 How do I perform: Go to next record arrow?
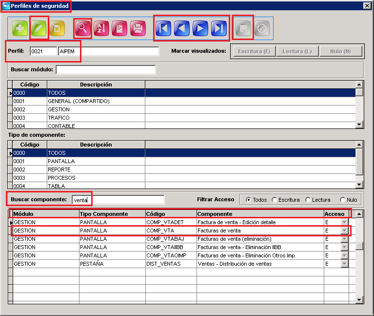[200, 28]
